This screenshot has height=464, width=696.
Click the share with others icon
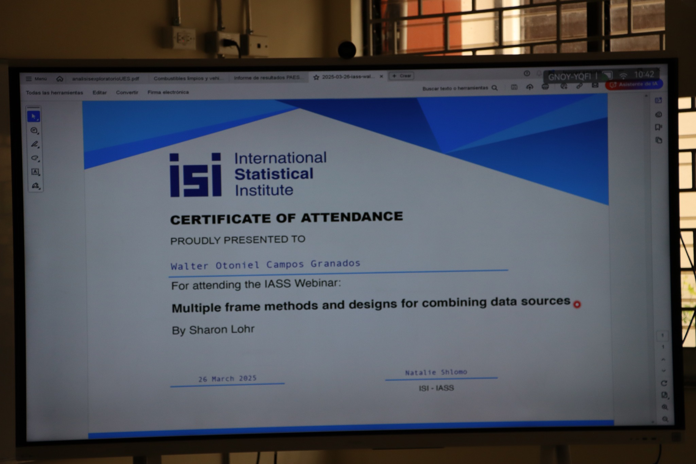click(x=564, y=86)
